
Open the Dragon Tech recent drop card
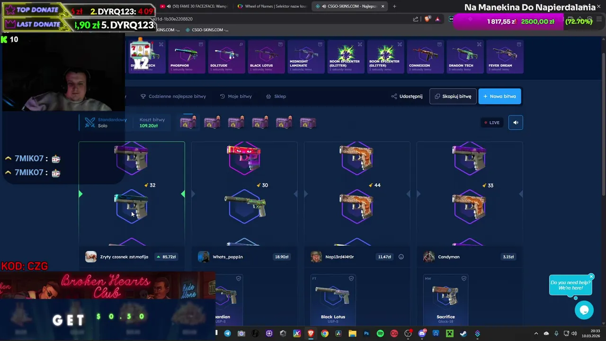point(465,57)
